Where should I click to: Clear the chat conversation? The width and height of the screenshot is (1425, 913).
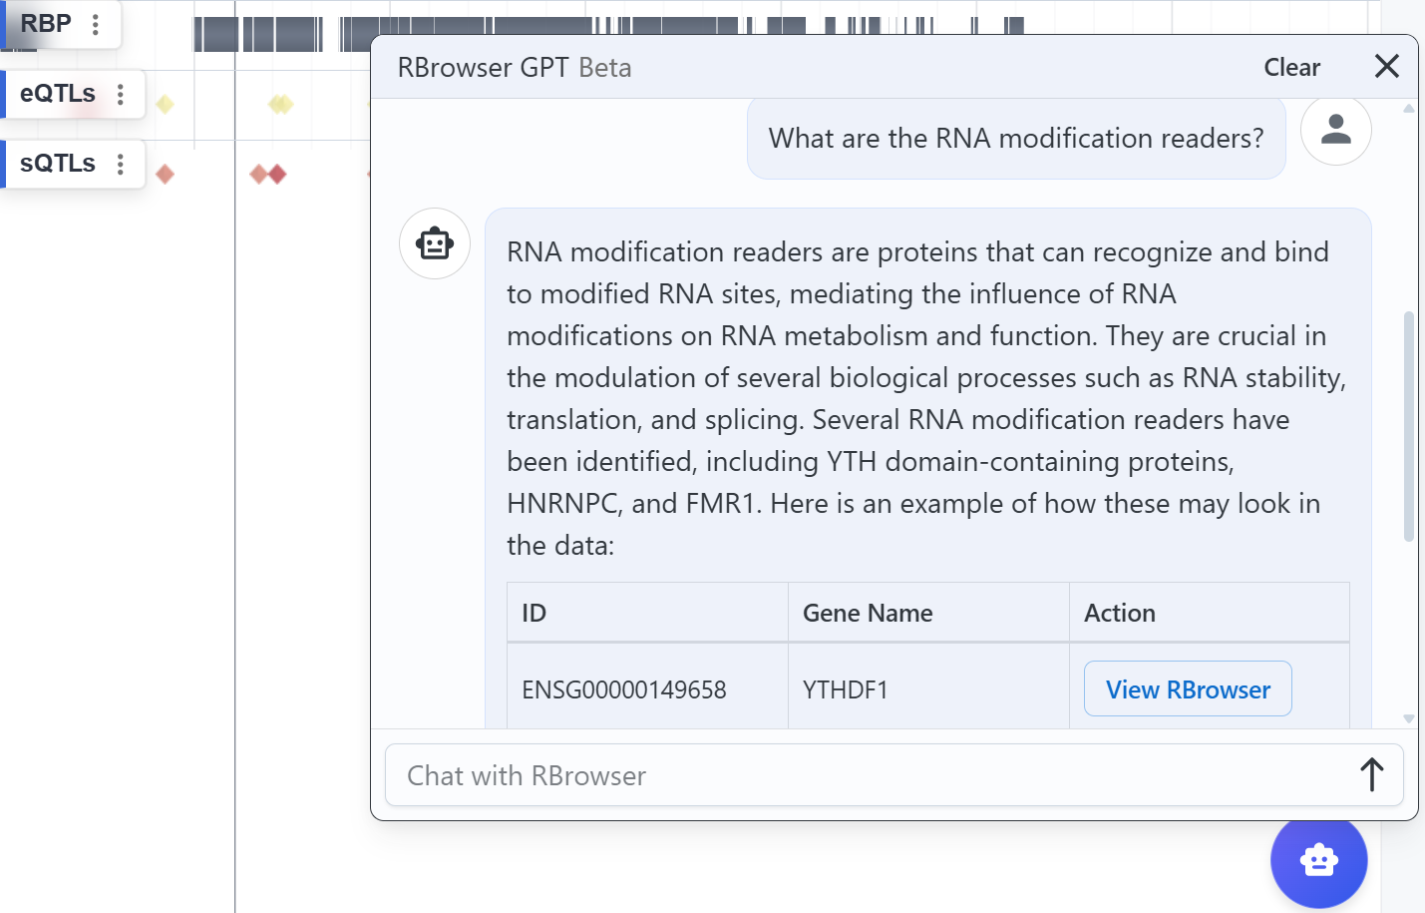1291,68
